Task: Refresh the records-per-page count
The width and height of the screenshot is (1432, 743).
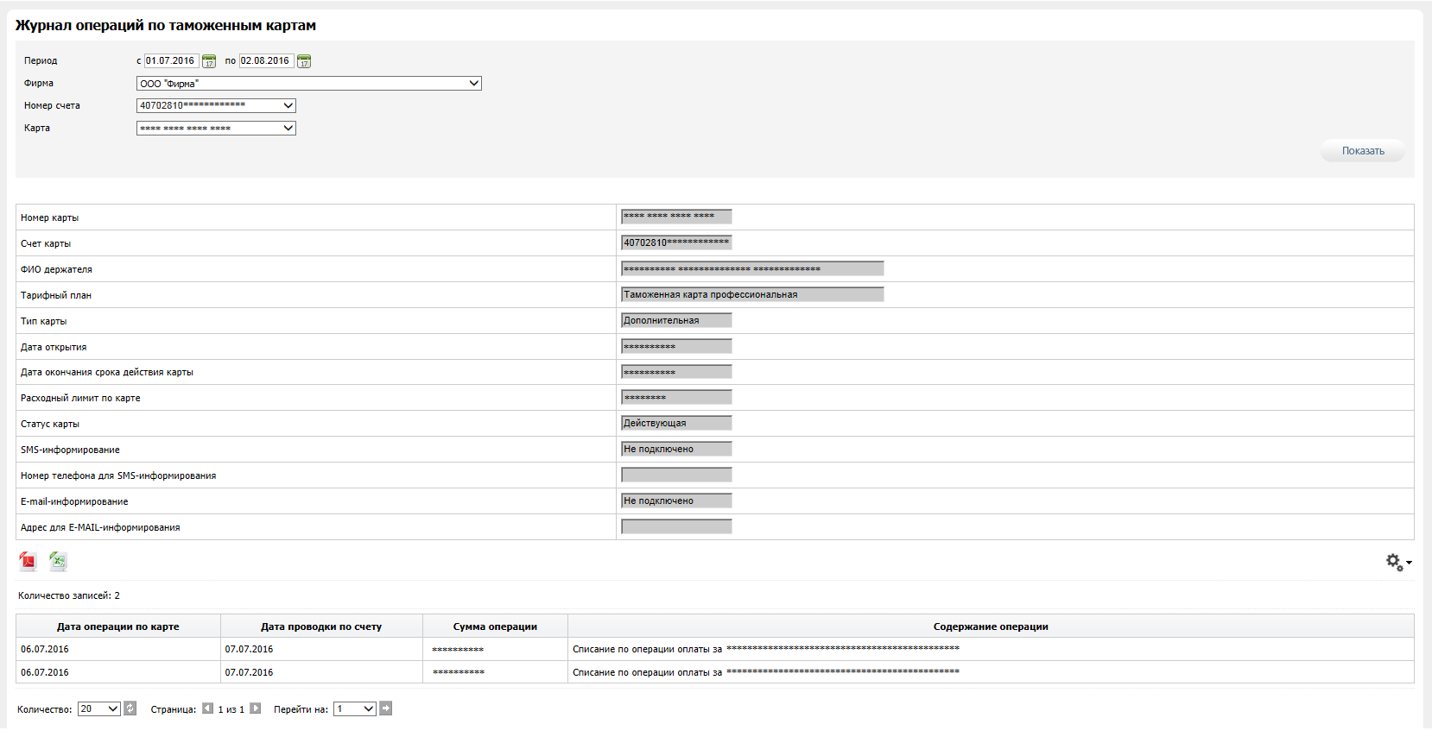Action: click(x=130, y=708)
